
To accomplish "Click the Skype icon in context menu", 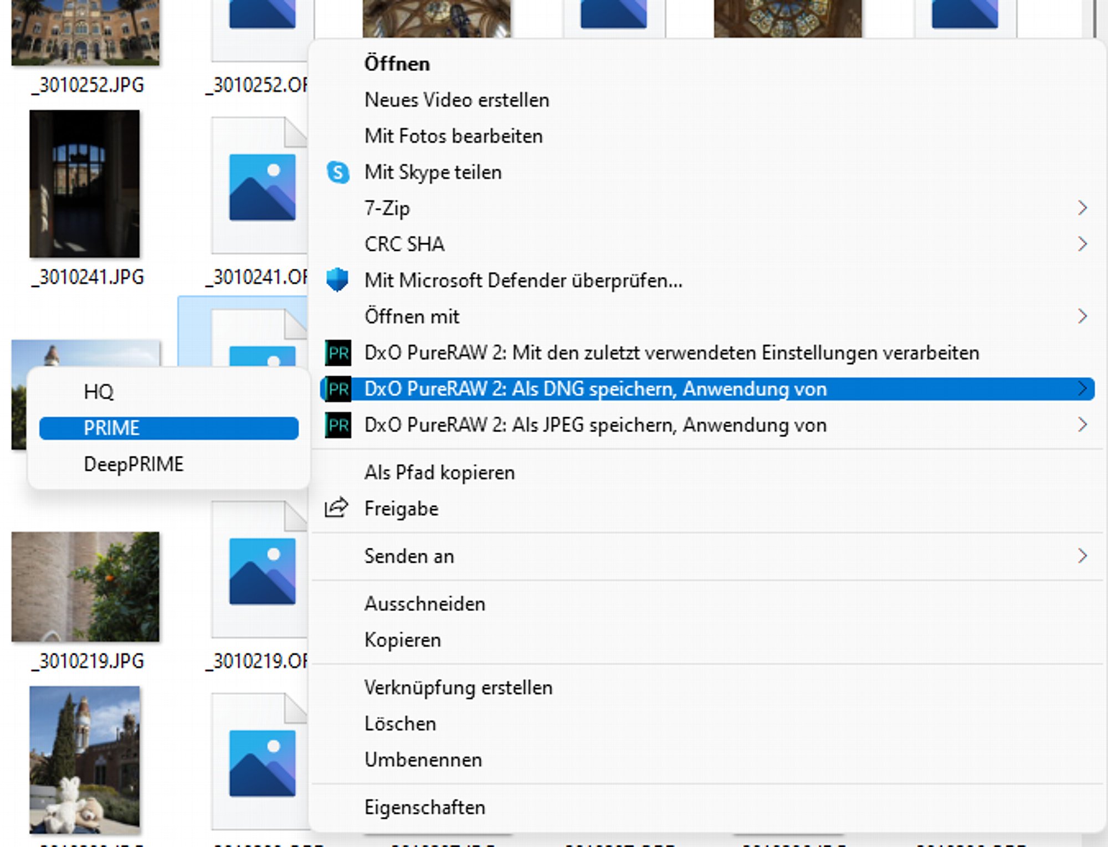I will click(x=338, y=172).
